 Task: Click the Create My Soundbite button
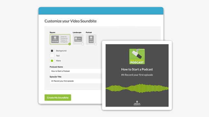pos(58,98)
